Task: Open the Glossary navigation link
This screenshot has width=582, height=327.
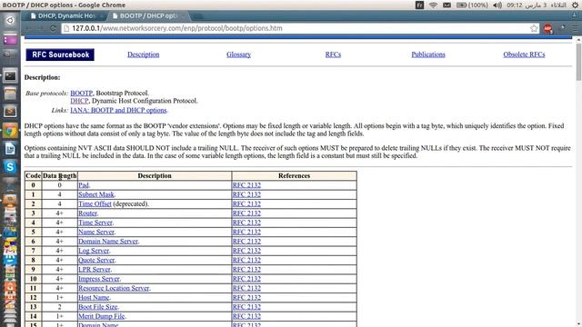Action: [238, 54]
